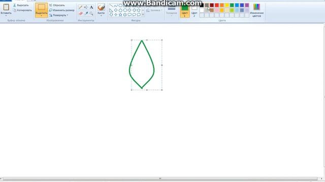The height and width of the screenshot is (182, 325).
Task: Choose the Hexagon shape
Action: point(125,10)
